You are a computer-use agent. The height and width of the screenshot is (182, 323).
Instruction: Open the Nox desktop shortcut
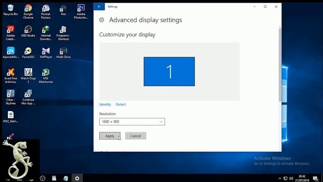tap(63, 10)
